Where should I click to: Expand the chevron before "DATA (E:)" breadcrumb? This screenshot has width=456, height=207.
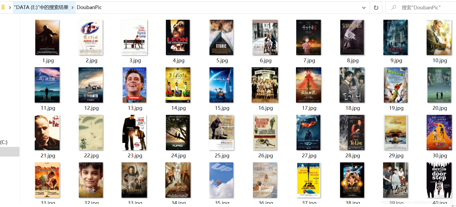pos(10,7)
